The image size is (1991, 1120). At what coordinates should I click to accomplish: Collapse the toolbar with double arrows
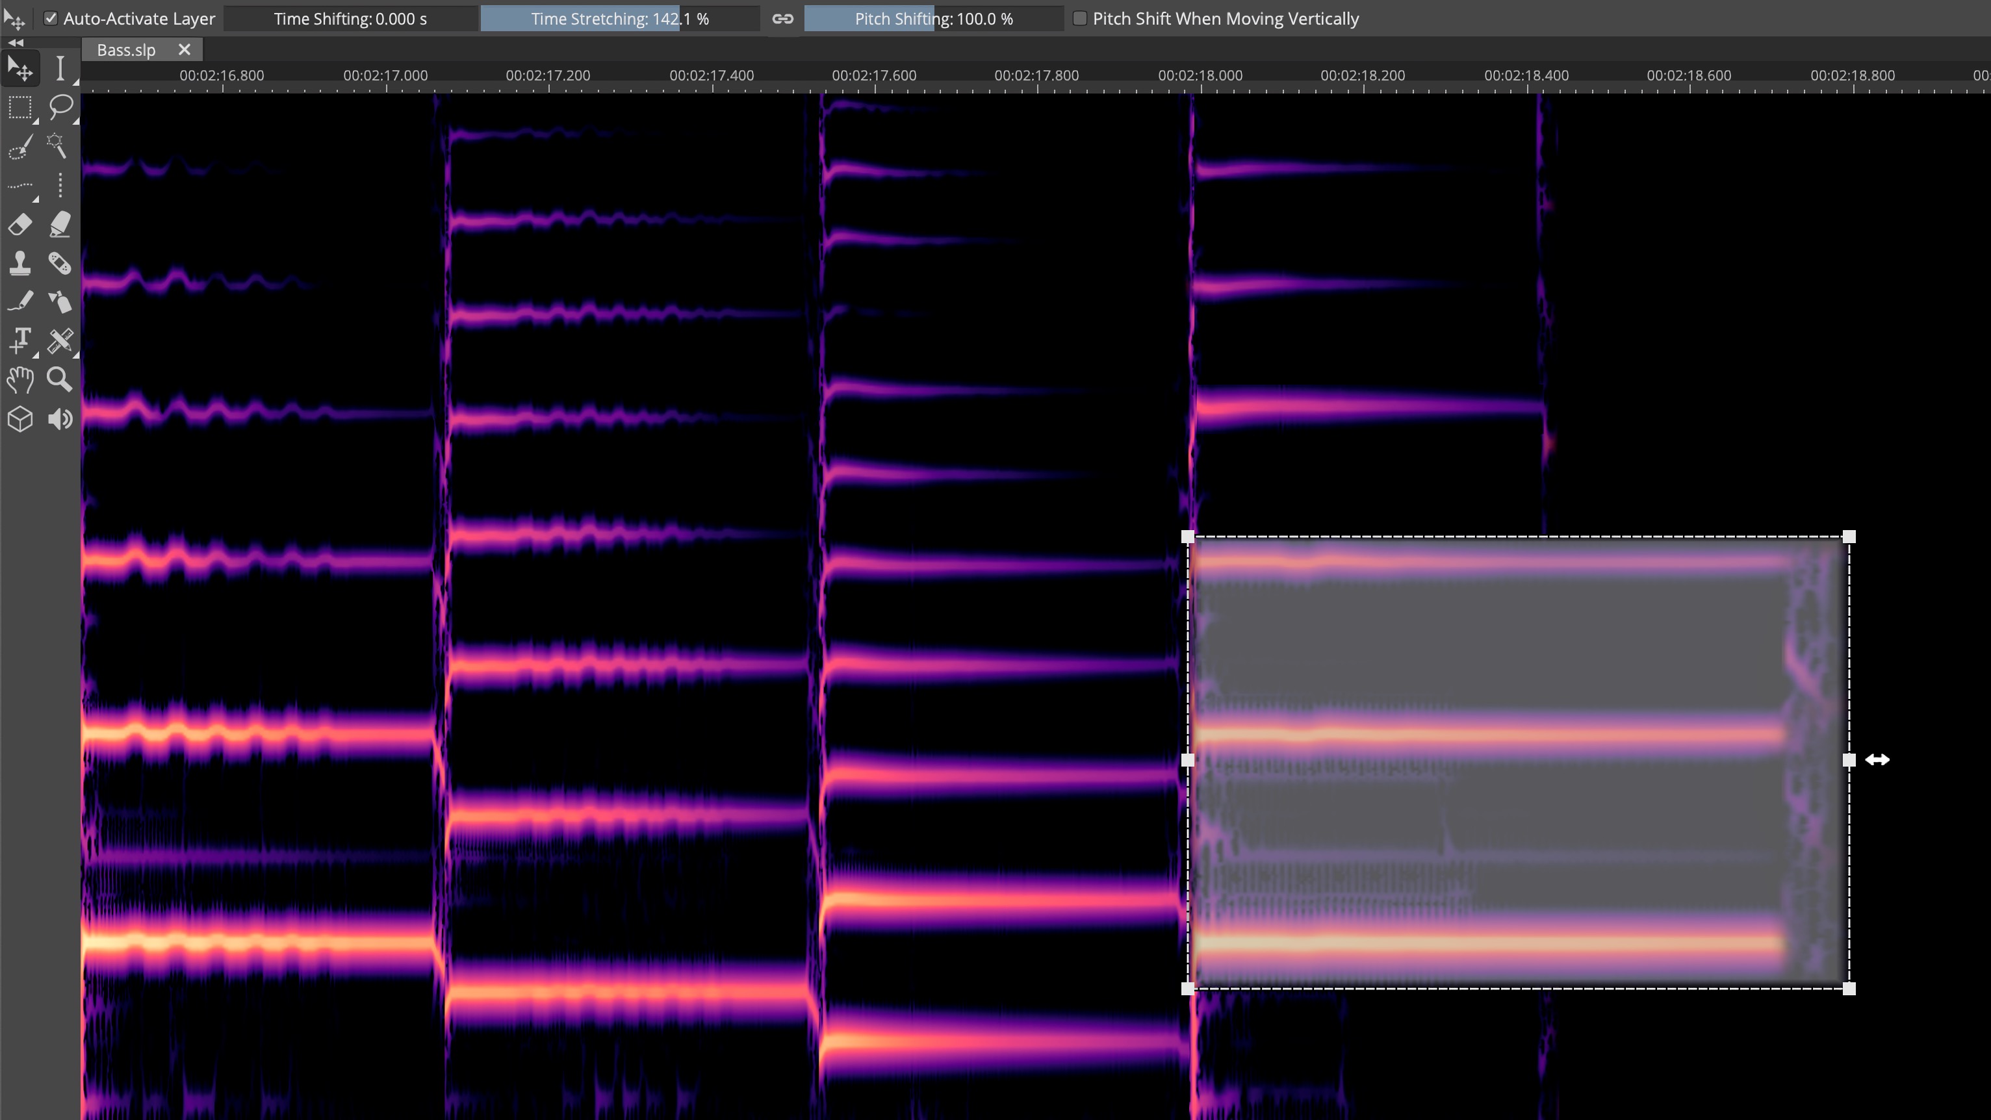[x=16, y=42]
